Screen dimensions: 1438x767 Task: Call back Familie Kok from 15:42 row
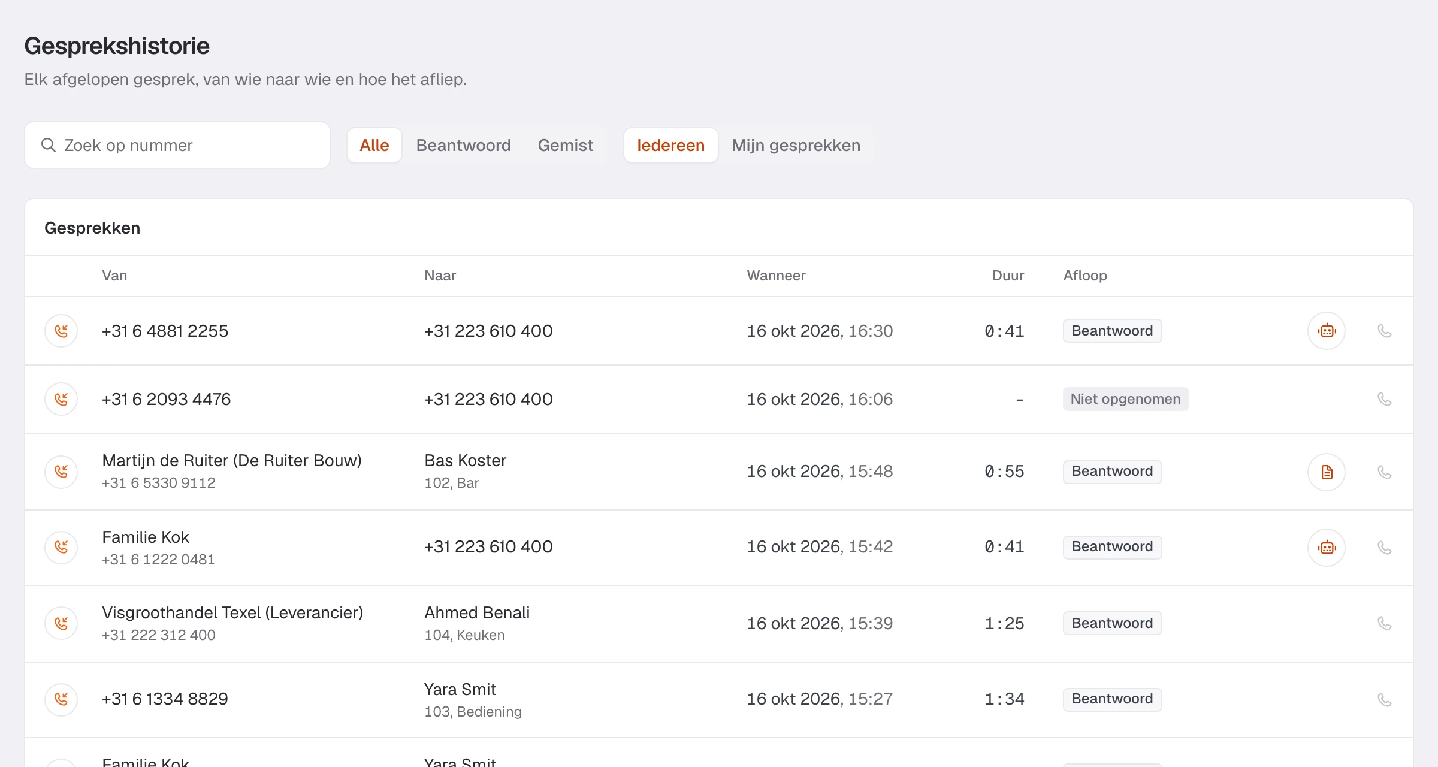(1384, 548)
